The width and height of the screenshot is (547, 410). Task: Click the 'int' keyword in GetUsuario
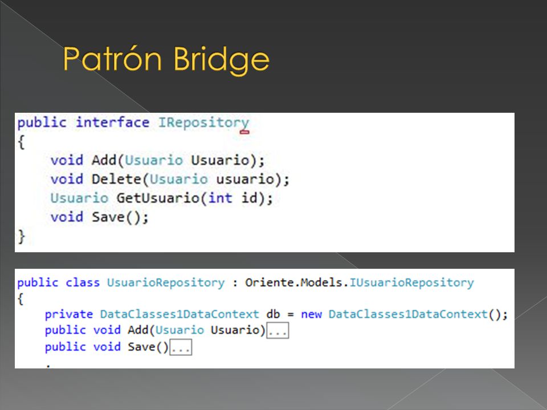[220, 198]
